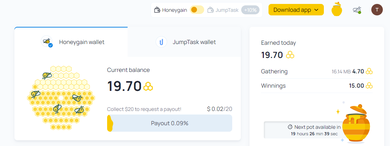Screen dimensions: 390x146
Task: Open the user avatar 'T' menu
Action: (x=377, y=10)
